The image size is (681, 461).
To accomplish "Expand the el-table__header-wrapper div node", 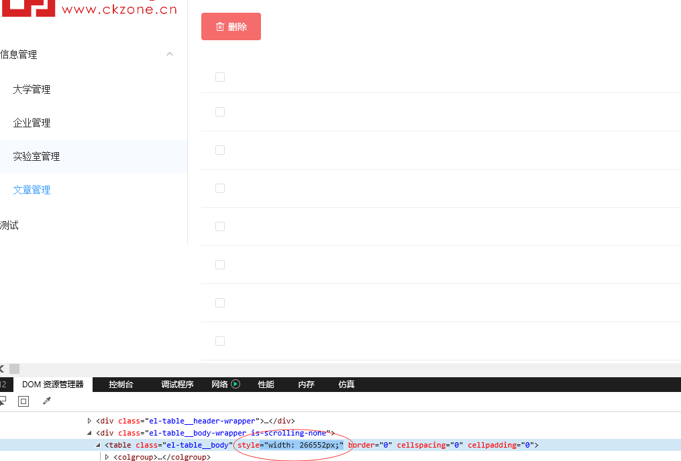I will 89,421.
